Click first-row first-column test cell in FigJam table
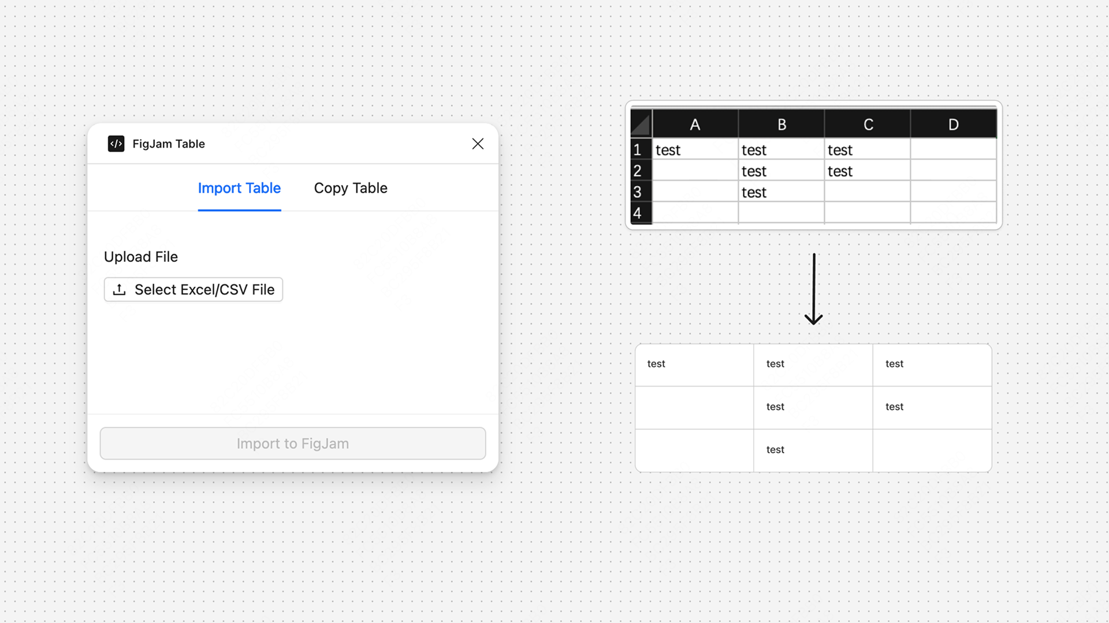The height and width of the screenshot is (623, 1109). (694, 365)
